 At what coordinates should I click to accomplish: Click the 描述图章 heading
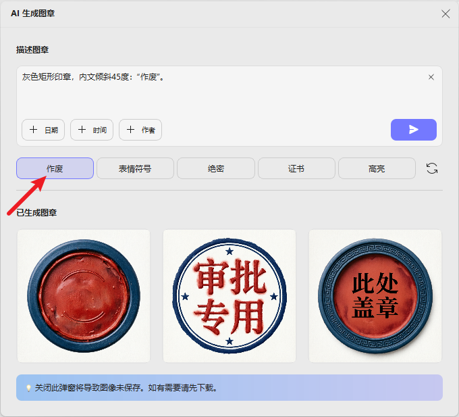coord(32,50)
